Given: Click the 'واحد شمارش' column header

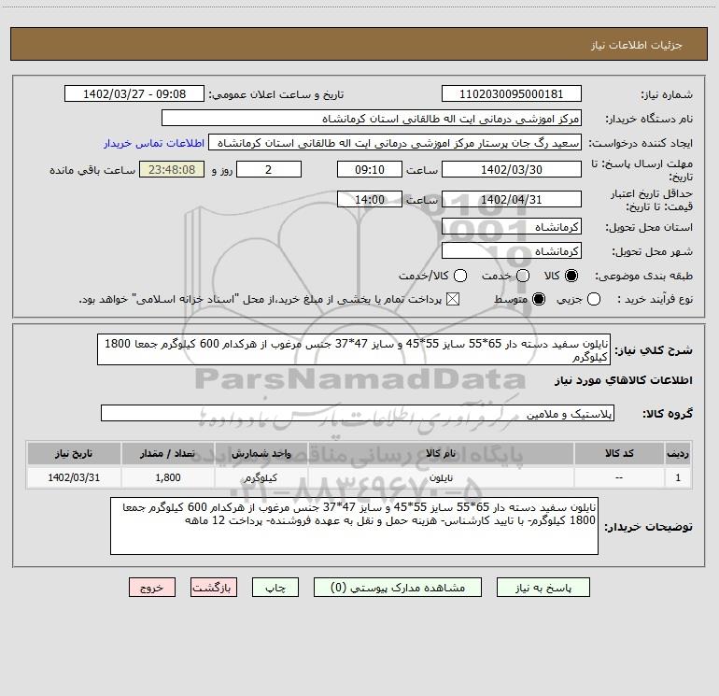Looking at the screenshot, I should click(261, 453).
